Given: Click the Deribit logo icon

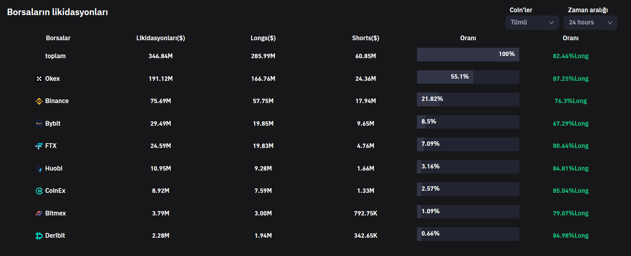Looking at the screenshot, I should click(39, 236).
